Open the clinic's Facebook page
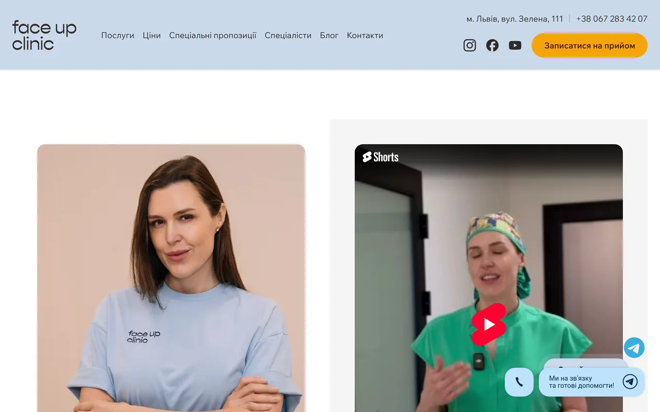Viewport: 660px width, 412px height. 492,45
